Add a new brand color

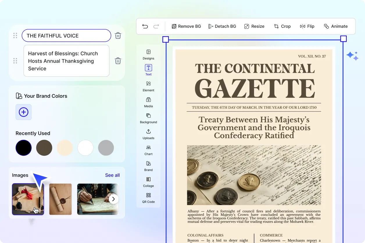(x=24, y=112)
